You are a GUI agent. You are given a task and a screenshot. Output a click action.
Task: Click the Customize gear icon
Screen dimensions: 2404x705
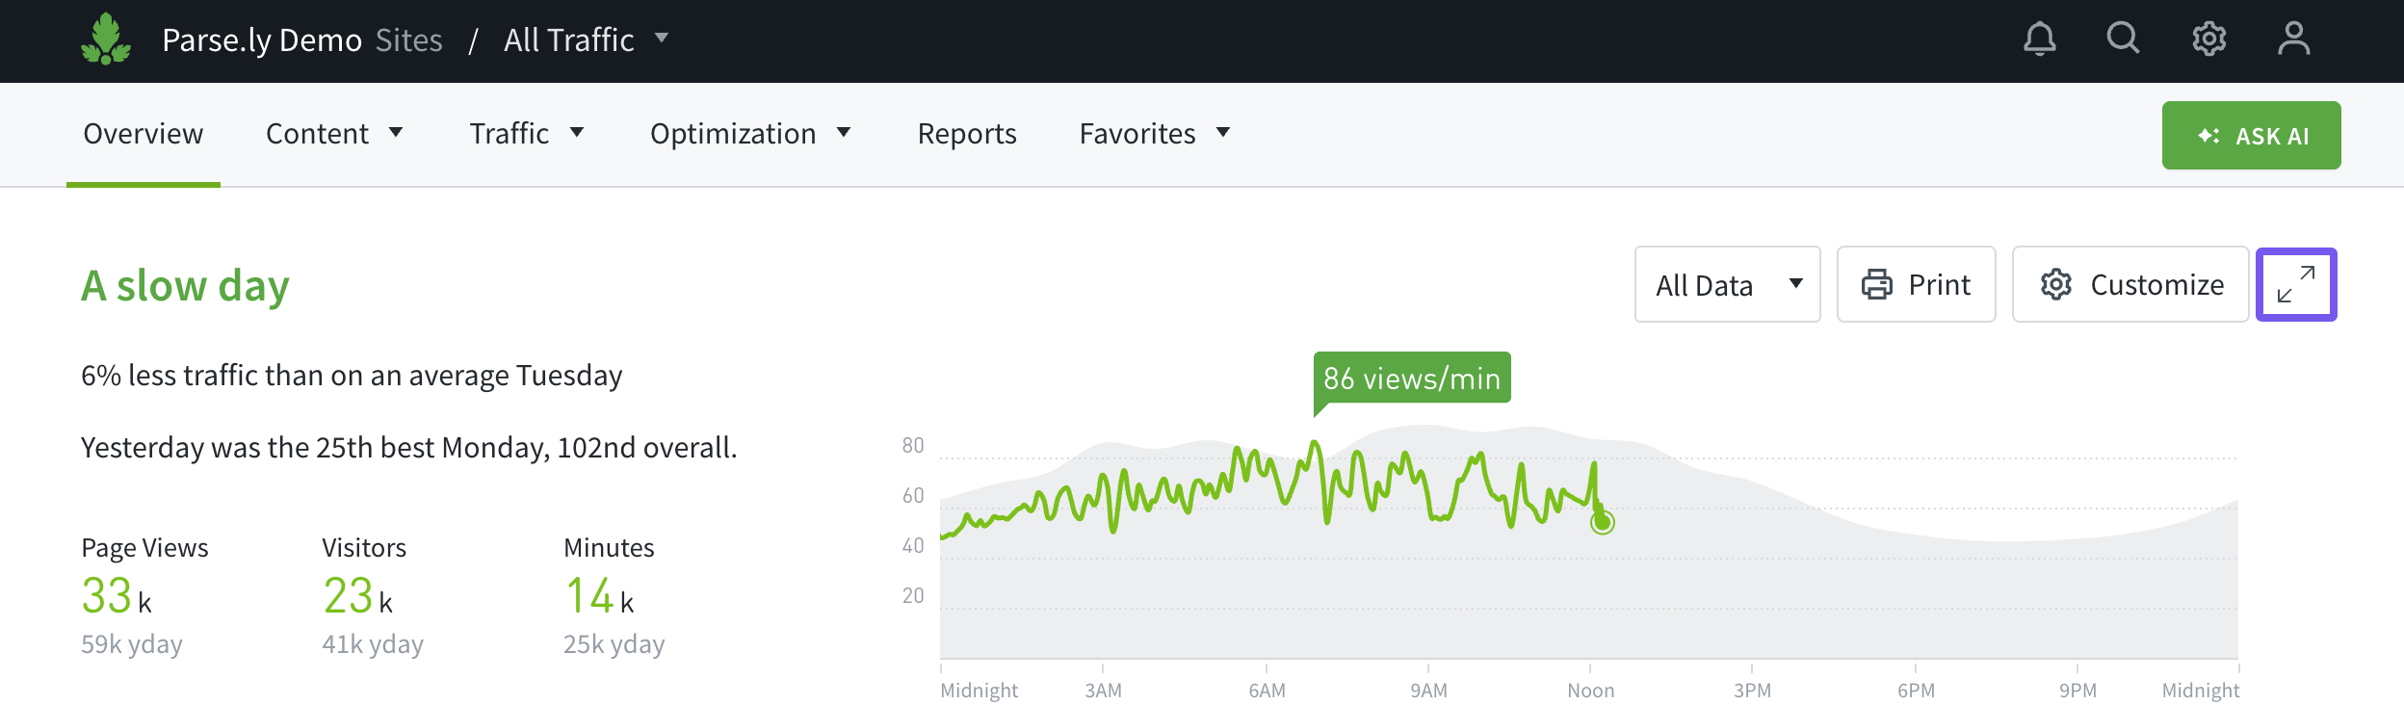pyautogui.click(x=2055, y=285)
